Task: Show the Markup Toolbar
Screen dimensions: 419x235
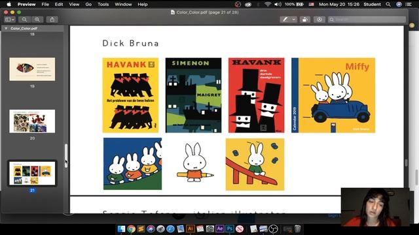Action: coord(319,20)
